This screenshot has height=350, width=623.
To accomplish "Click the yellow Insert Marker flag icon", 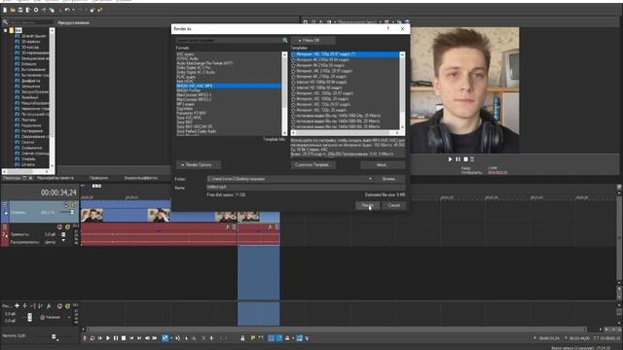I will pos(253,338).
